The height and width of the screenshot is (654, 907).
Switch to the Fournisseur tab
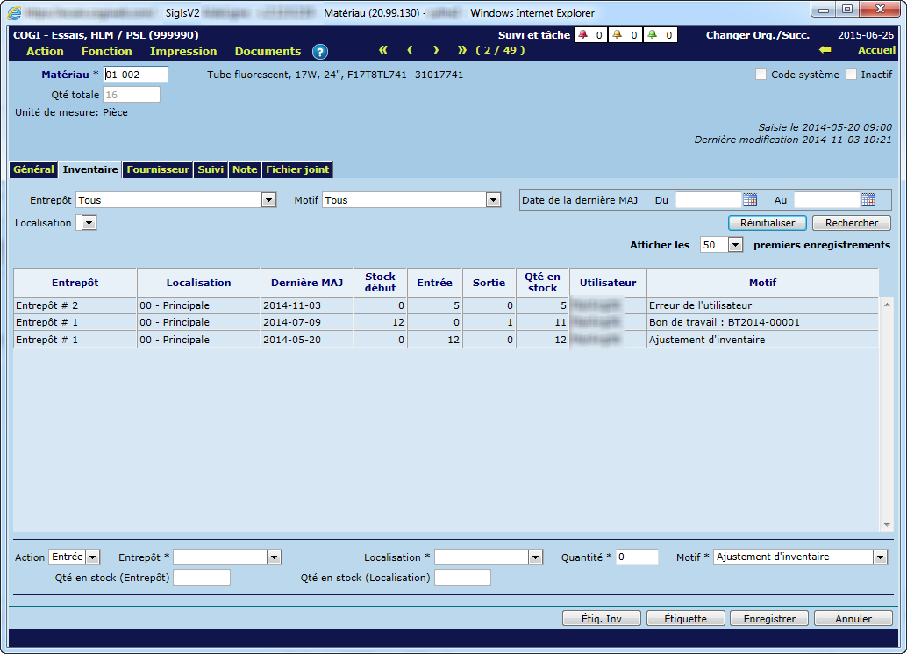pyautogui.click(x=158, y=169)
